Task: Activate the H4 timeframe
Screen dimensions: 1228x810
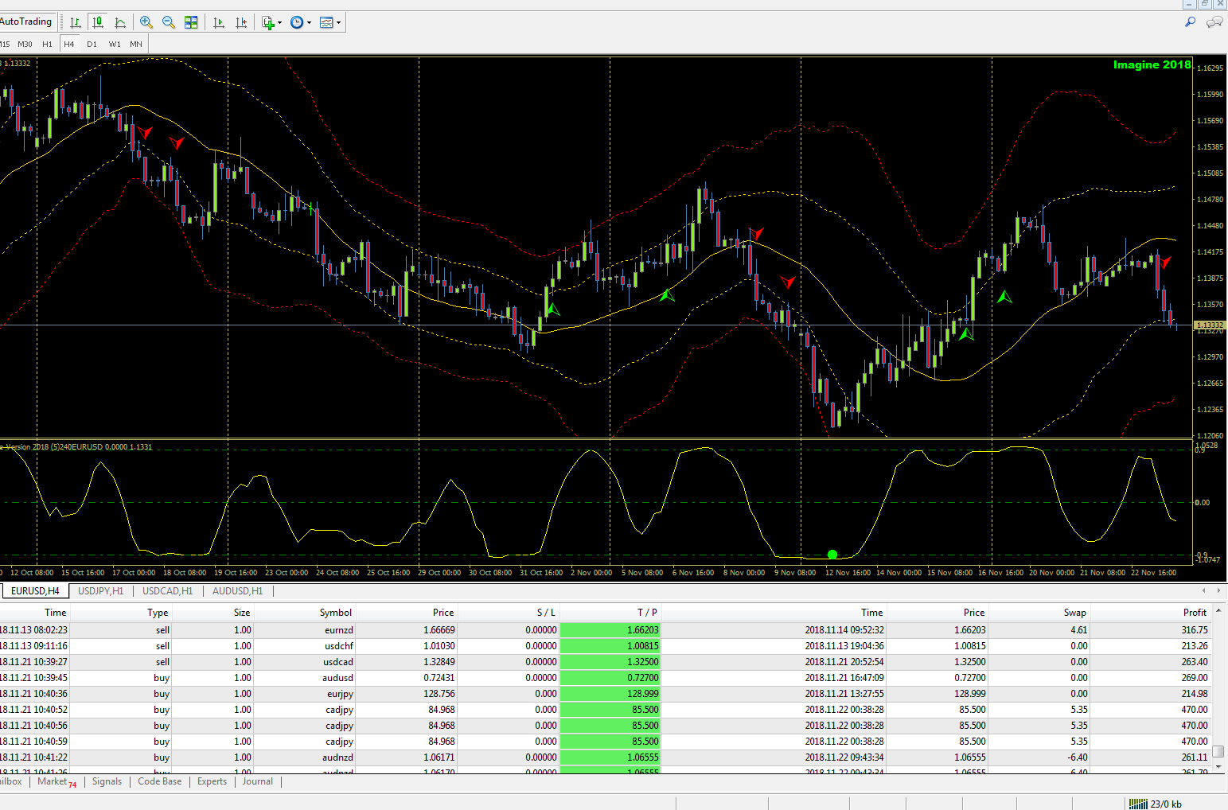Action: [x=69, y=44]
